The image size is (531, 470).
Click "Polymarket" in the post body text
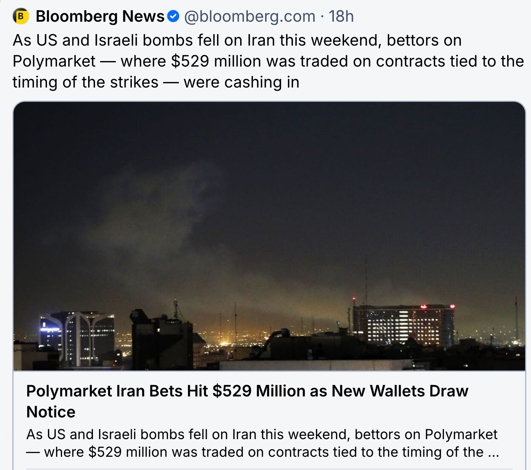coord(54,61)
